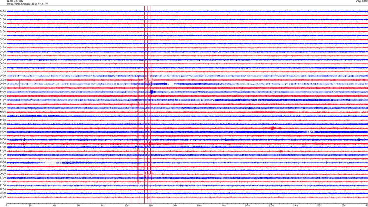Click the blue event burst on the 10:00 trace

[152, 92]
